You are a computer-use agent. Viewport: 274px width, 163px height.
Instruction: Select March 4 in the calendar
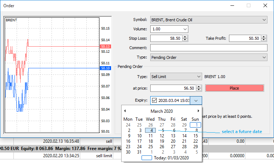point(150,130)
